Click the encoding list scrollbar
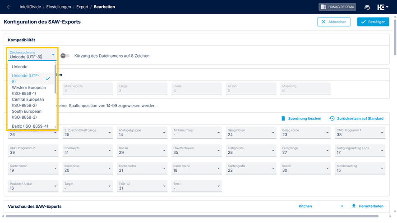Screen dimensions: 397x223 [55, 83]
